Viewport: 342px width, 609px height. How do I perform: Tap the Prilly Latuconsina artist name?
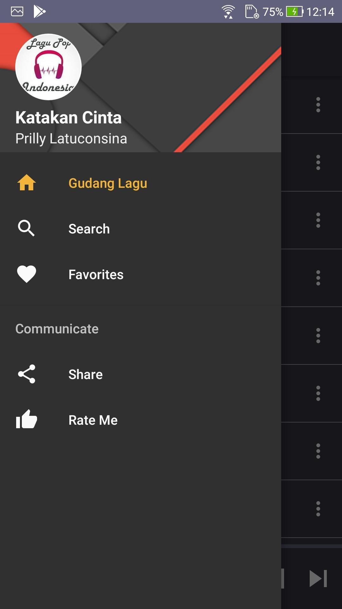point(71,139)
